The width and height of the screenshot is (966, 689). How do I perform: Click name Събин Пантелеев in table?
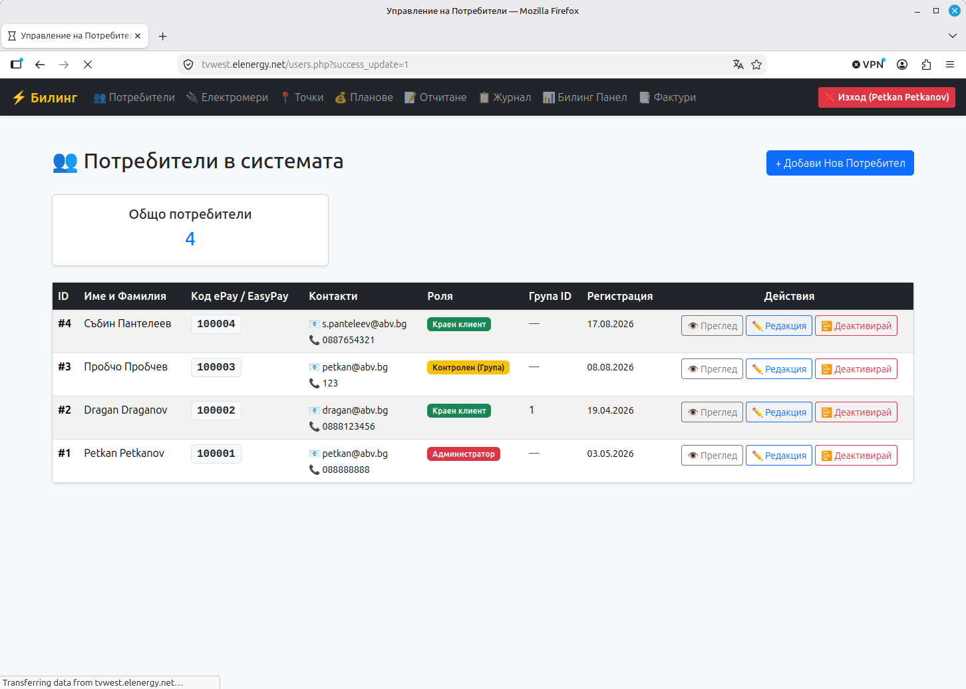[128, 323]
